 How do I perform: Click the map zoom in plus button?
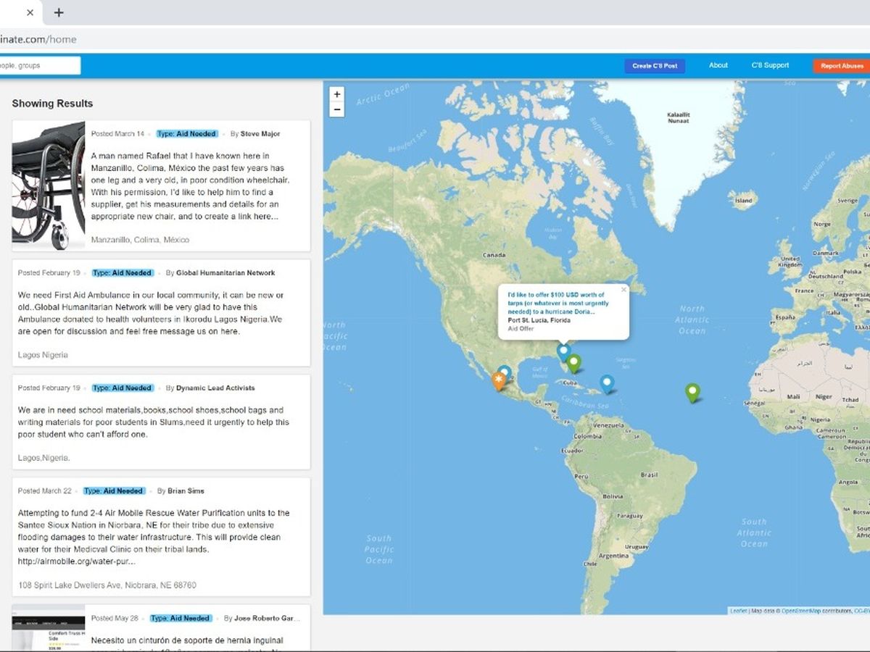[336, 95]
